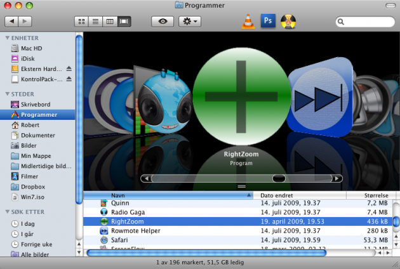Select the Radio Gaga alien cover
Image resolution: width=400 pixels, height=269 pixels.
(164, 102)
